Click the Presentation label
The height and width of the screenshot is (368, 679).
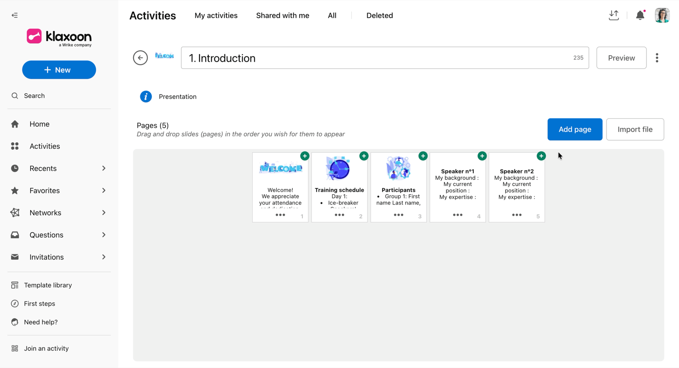178,97
